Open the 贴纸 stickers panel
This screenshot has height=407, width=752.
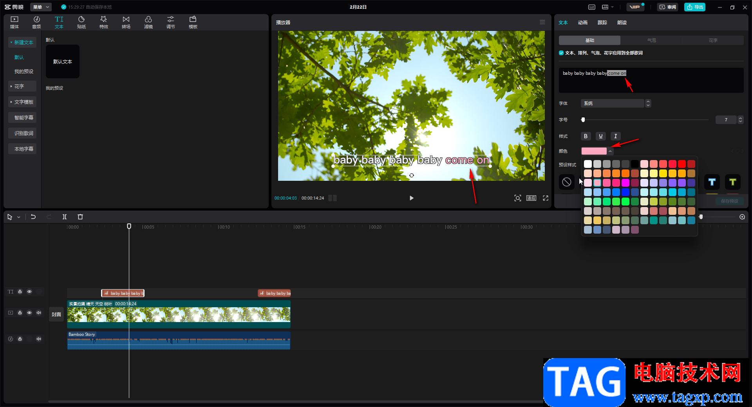click(x=81, y=22)
